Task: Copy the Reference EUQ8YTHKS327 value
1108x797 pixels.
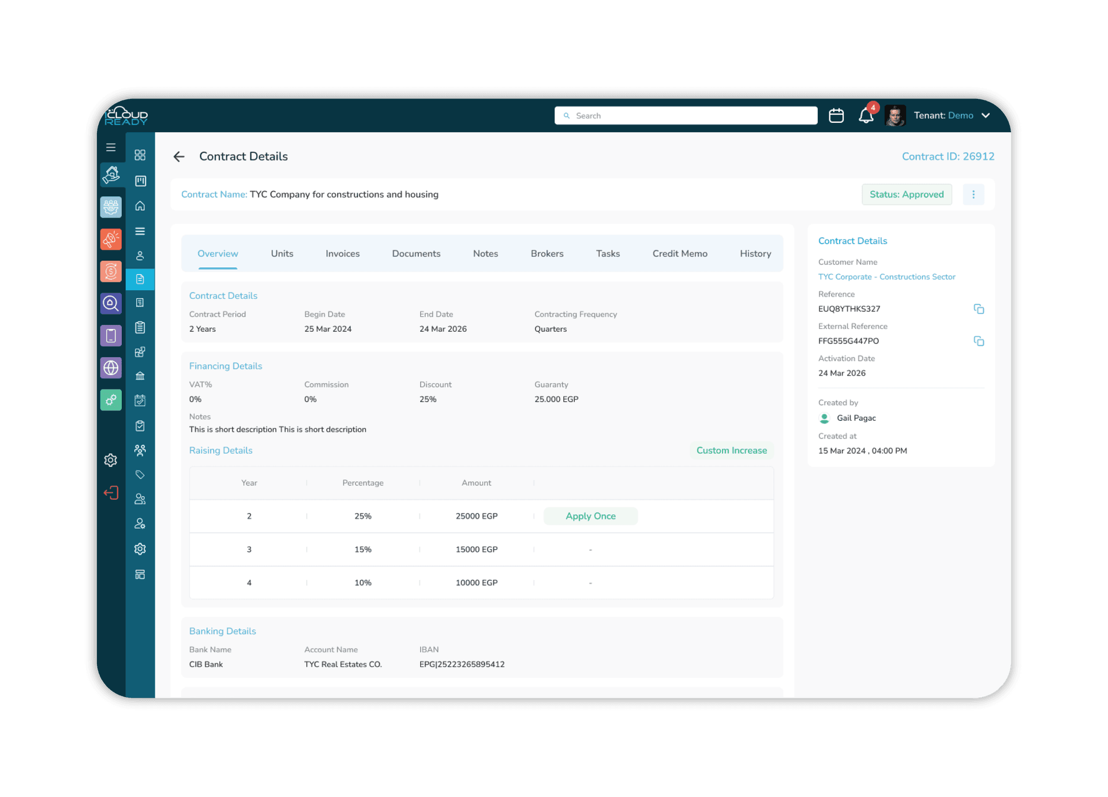Action: pos(979,309)
